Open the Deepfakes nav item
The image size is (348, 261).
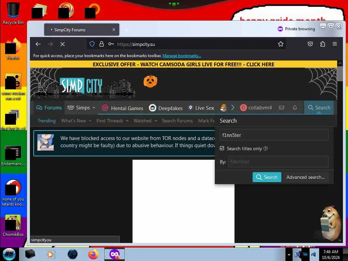coord(166,108)
